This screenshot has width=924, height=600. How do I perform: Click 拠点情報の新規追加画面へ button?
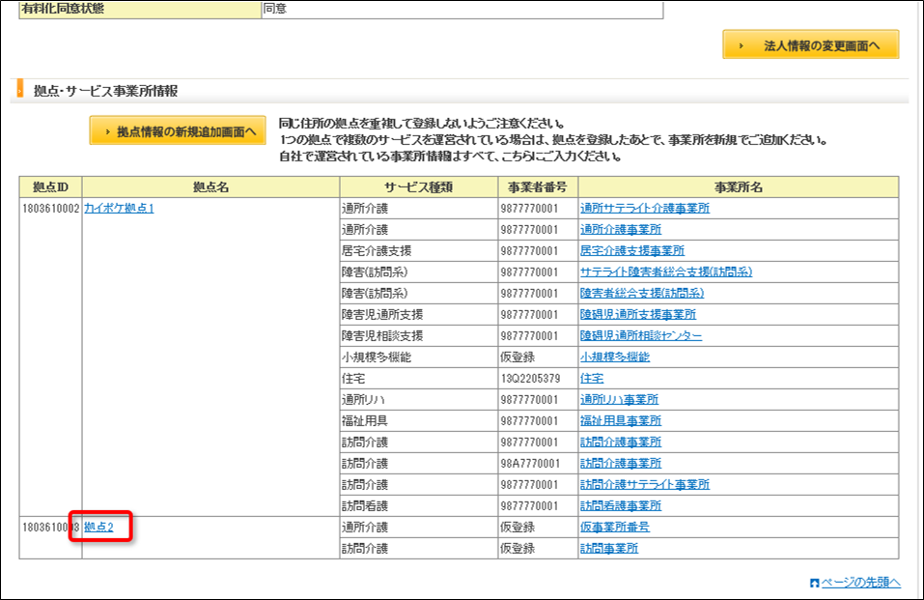tap(178, 131)
